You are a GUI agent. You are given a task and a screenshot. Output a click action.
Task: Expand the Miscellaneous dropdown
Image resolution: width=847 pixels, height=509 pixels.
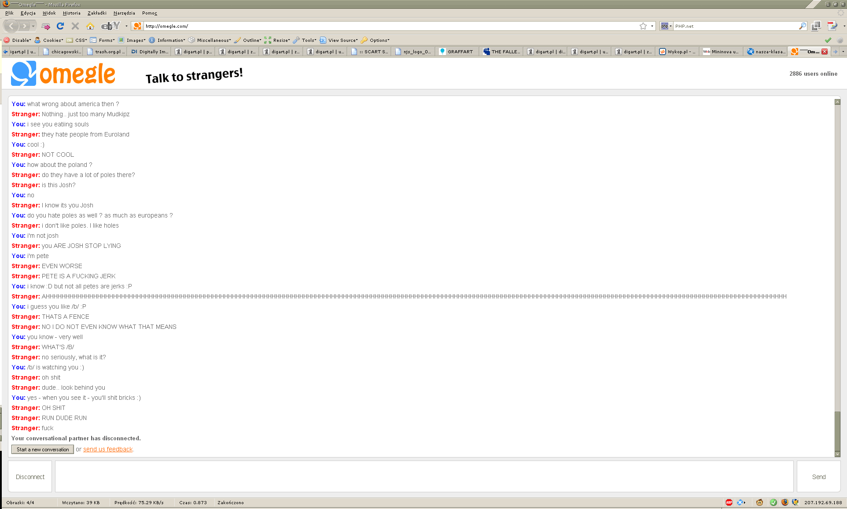tap(210, 40)
